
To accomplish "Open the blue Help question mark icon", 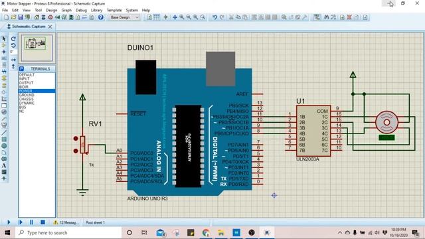I will coord(100,17).
